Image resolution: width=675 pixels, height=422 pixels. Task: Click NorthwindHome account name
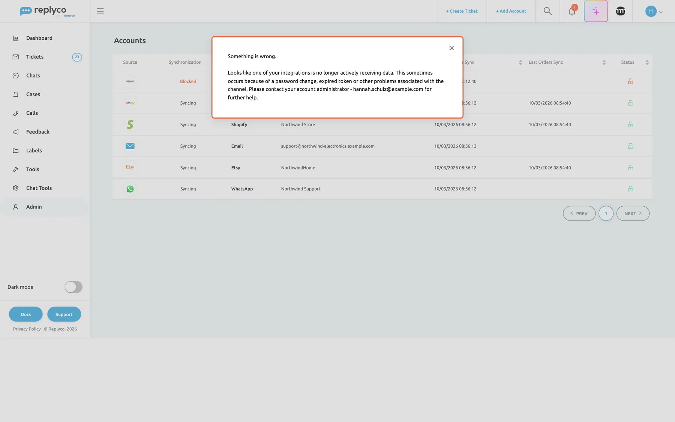coord(298,168)
